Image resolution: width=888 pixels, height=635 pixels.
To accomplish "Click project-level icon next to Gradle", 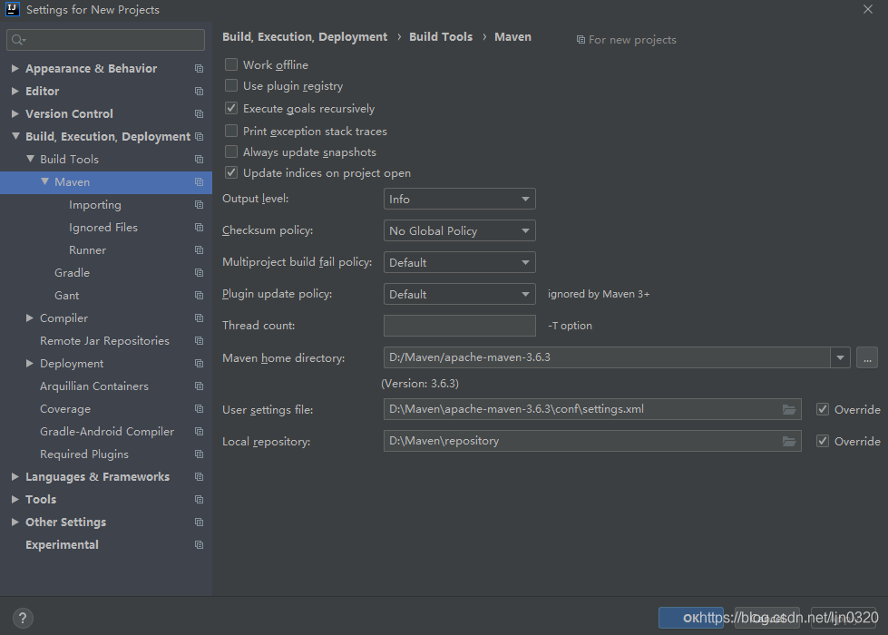I will tap(199, 273).
